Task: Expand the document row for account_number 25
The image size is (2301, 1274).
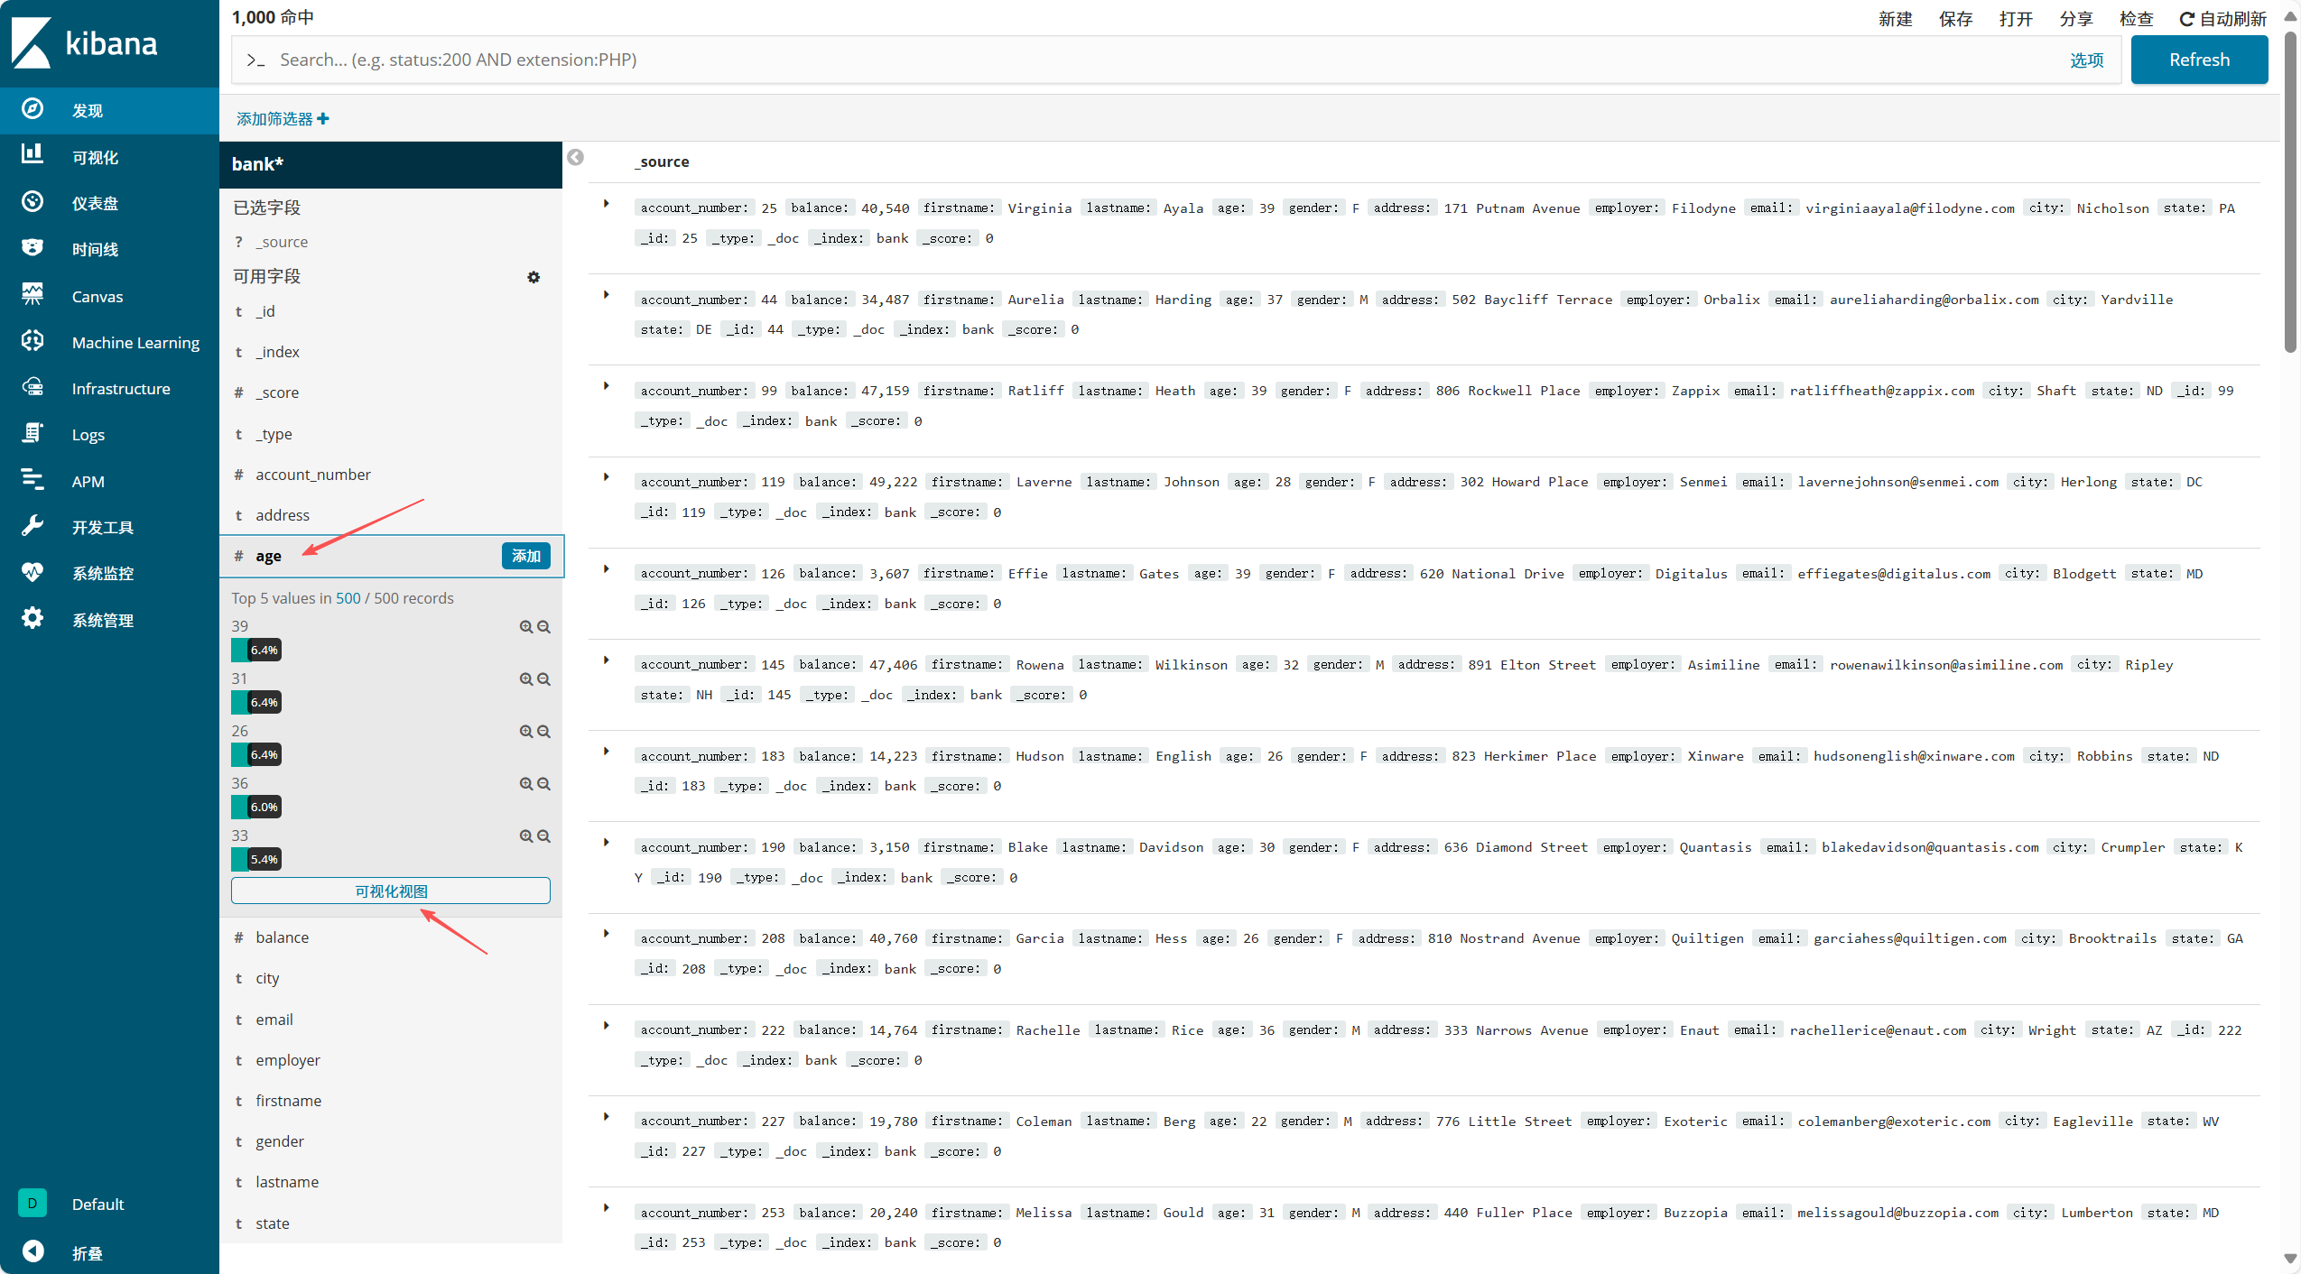Action: (607, 204)
